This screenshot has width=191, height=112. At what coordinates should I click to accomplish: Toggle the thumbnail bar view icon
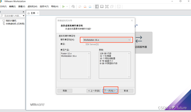coord(102,7)
